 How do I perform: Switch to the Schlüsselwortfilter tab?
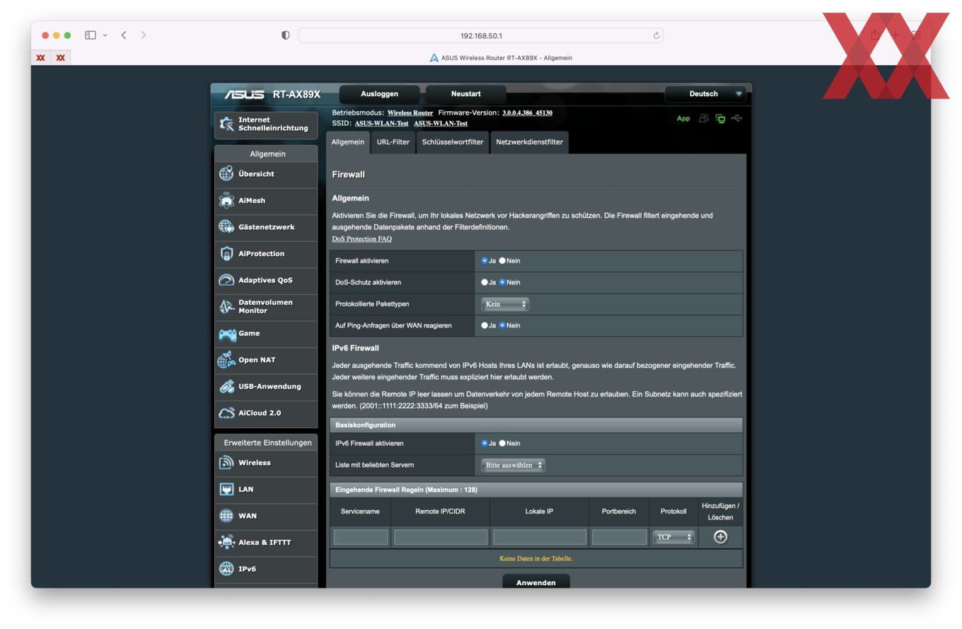(x=453, y=142)
